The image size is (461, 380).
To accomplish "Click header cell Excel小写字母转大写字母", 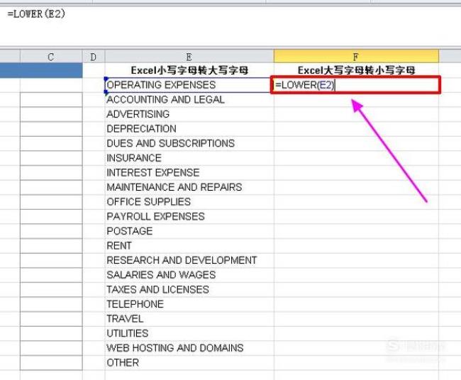I will point(189,70).
